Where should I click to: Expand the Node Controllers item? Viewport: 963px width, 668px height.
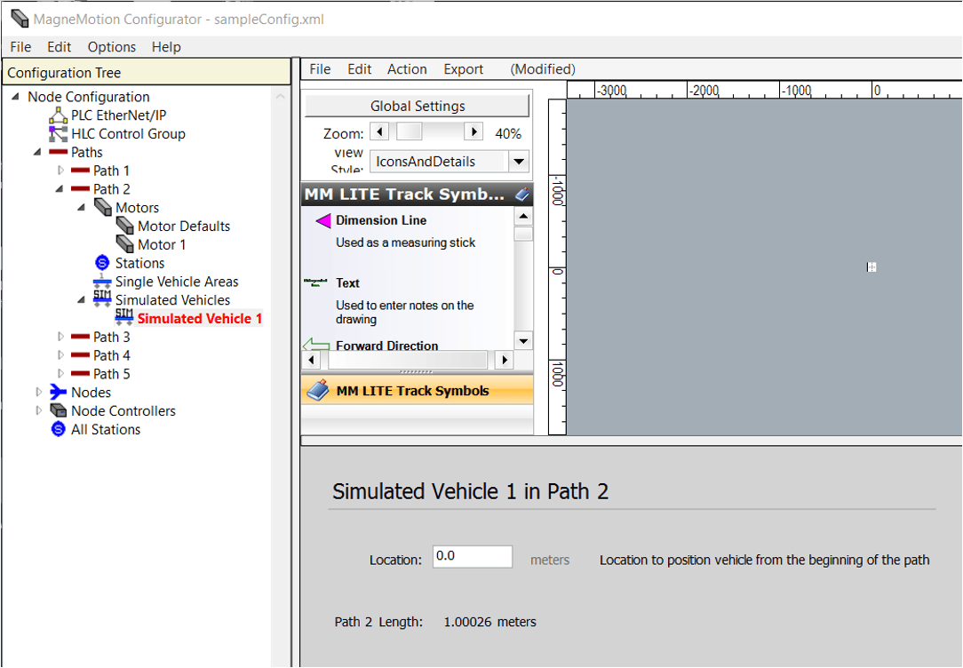click(38, 410)
